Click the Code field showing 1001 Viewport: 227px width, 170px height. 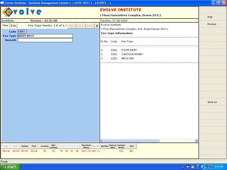22,32
